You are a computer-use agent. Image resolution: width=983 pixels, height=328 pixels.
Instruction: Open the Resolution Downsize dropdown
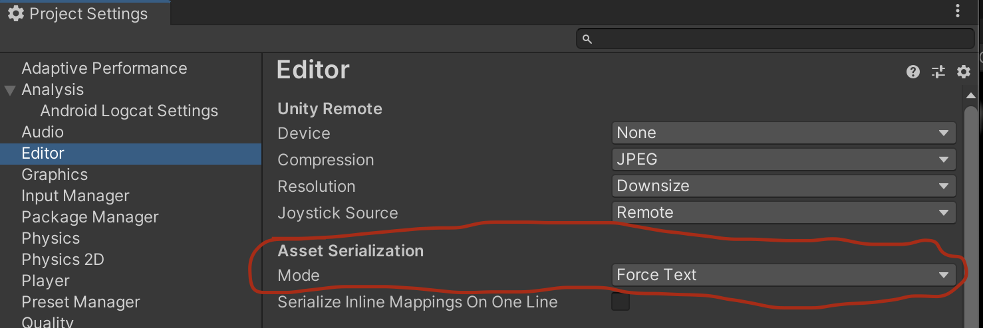click(783, 186)
